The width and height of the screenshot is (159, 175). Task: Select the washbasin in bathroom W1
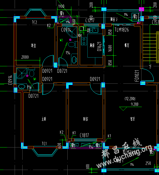coord(22,87)
